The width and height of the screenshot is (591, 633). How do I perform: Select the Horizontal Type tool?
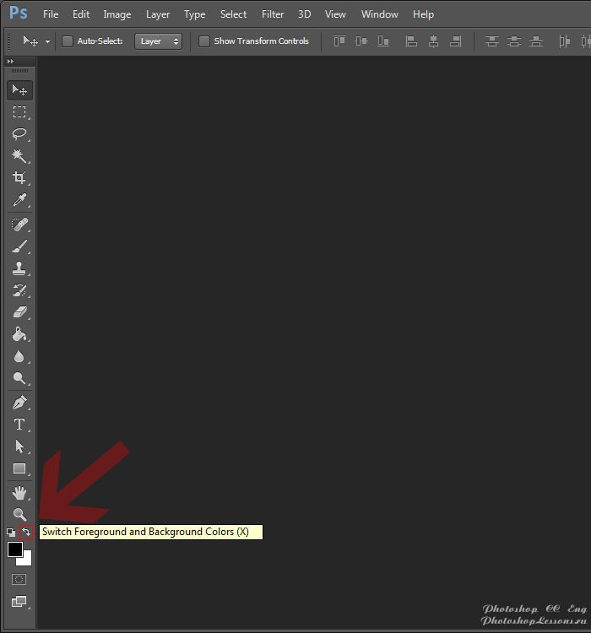[x=19, y=425]
